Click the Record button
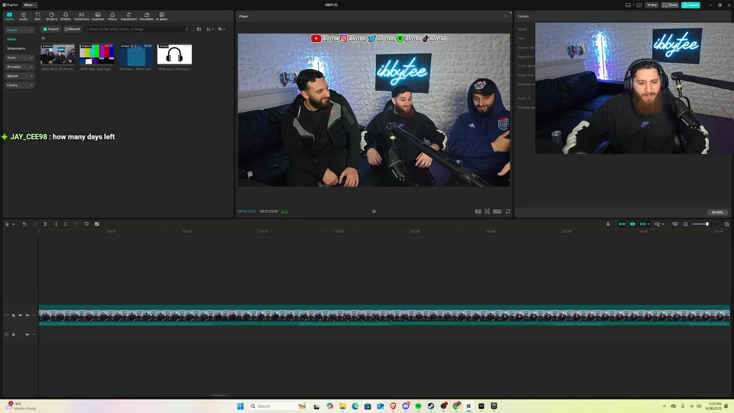The width and height of the screenshot is (734, 413). 72,29
